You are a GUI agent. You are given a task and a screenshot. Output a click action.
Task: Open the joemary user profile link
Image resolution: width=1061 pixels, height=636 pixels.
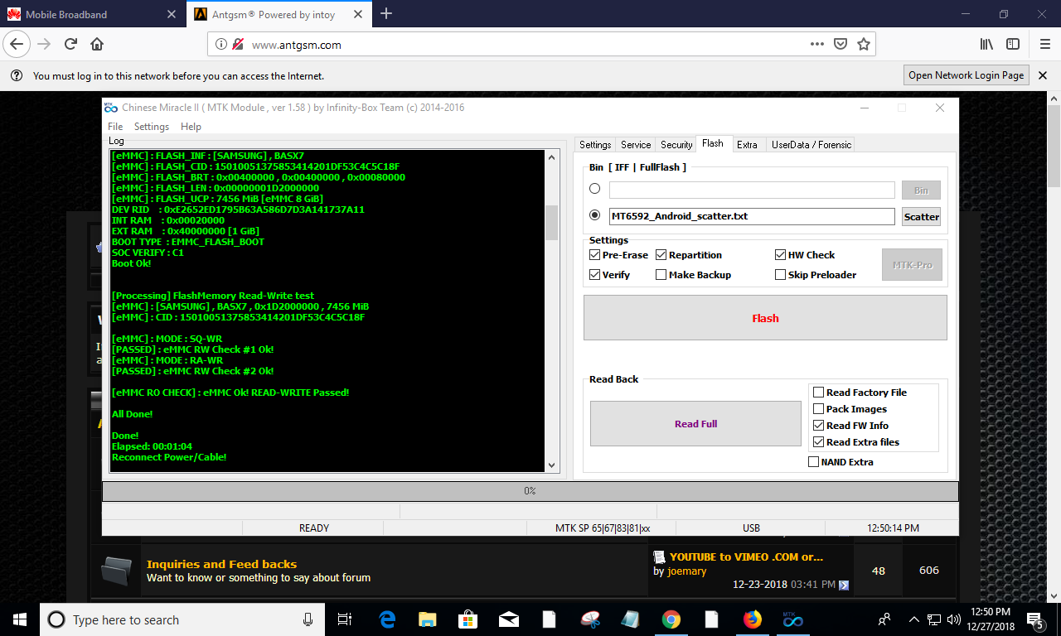pyautogui.click(x=686, y=571)
